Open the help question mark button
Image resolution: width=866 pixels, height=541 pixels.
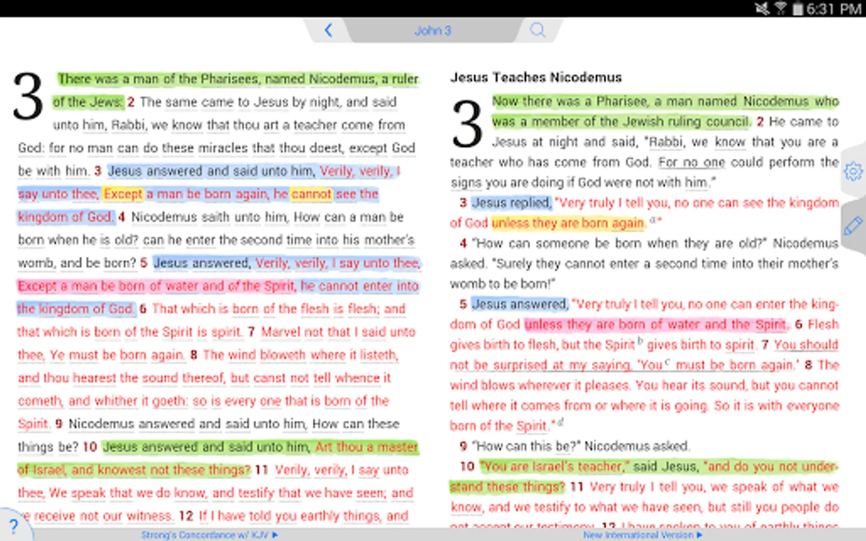[x=13, y=526]
